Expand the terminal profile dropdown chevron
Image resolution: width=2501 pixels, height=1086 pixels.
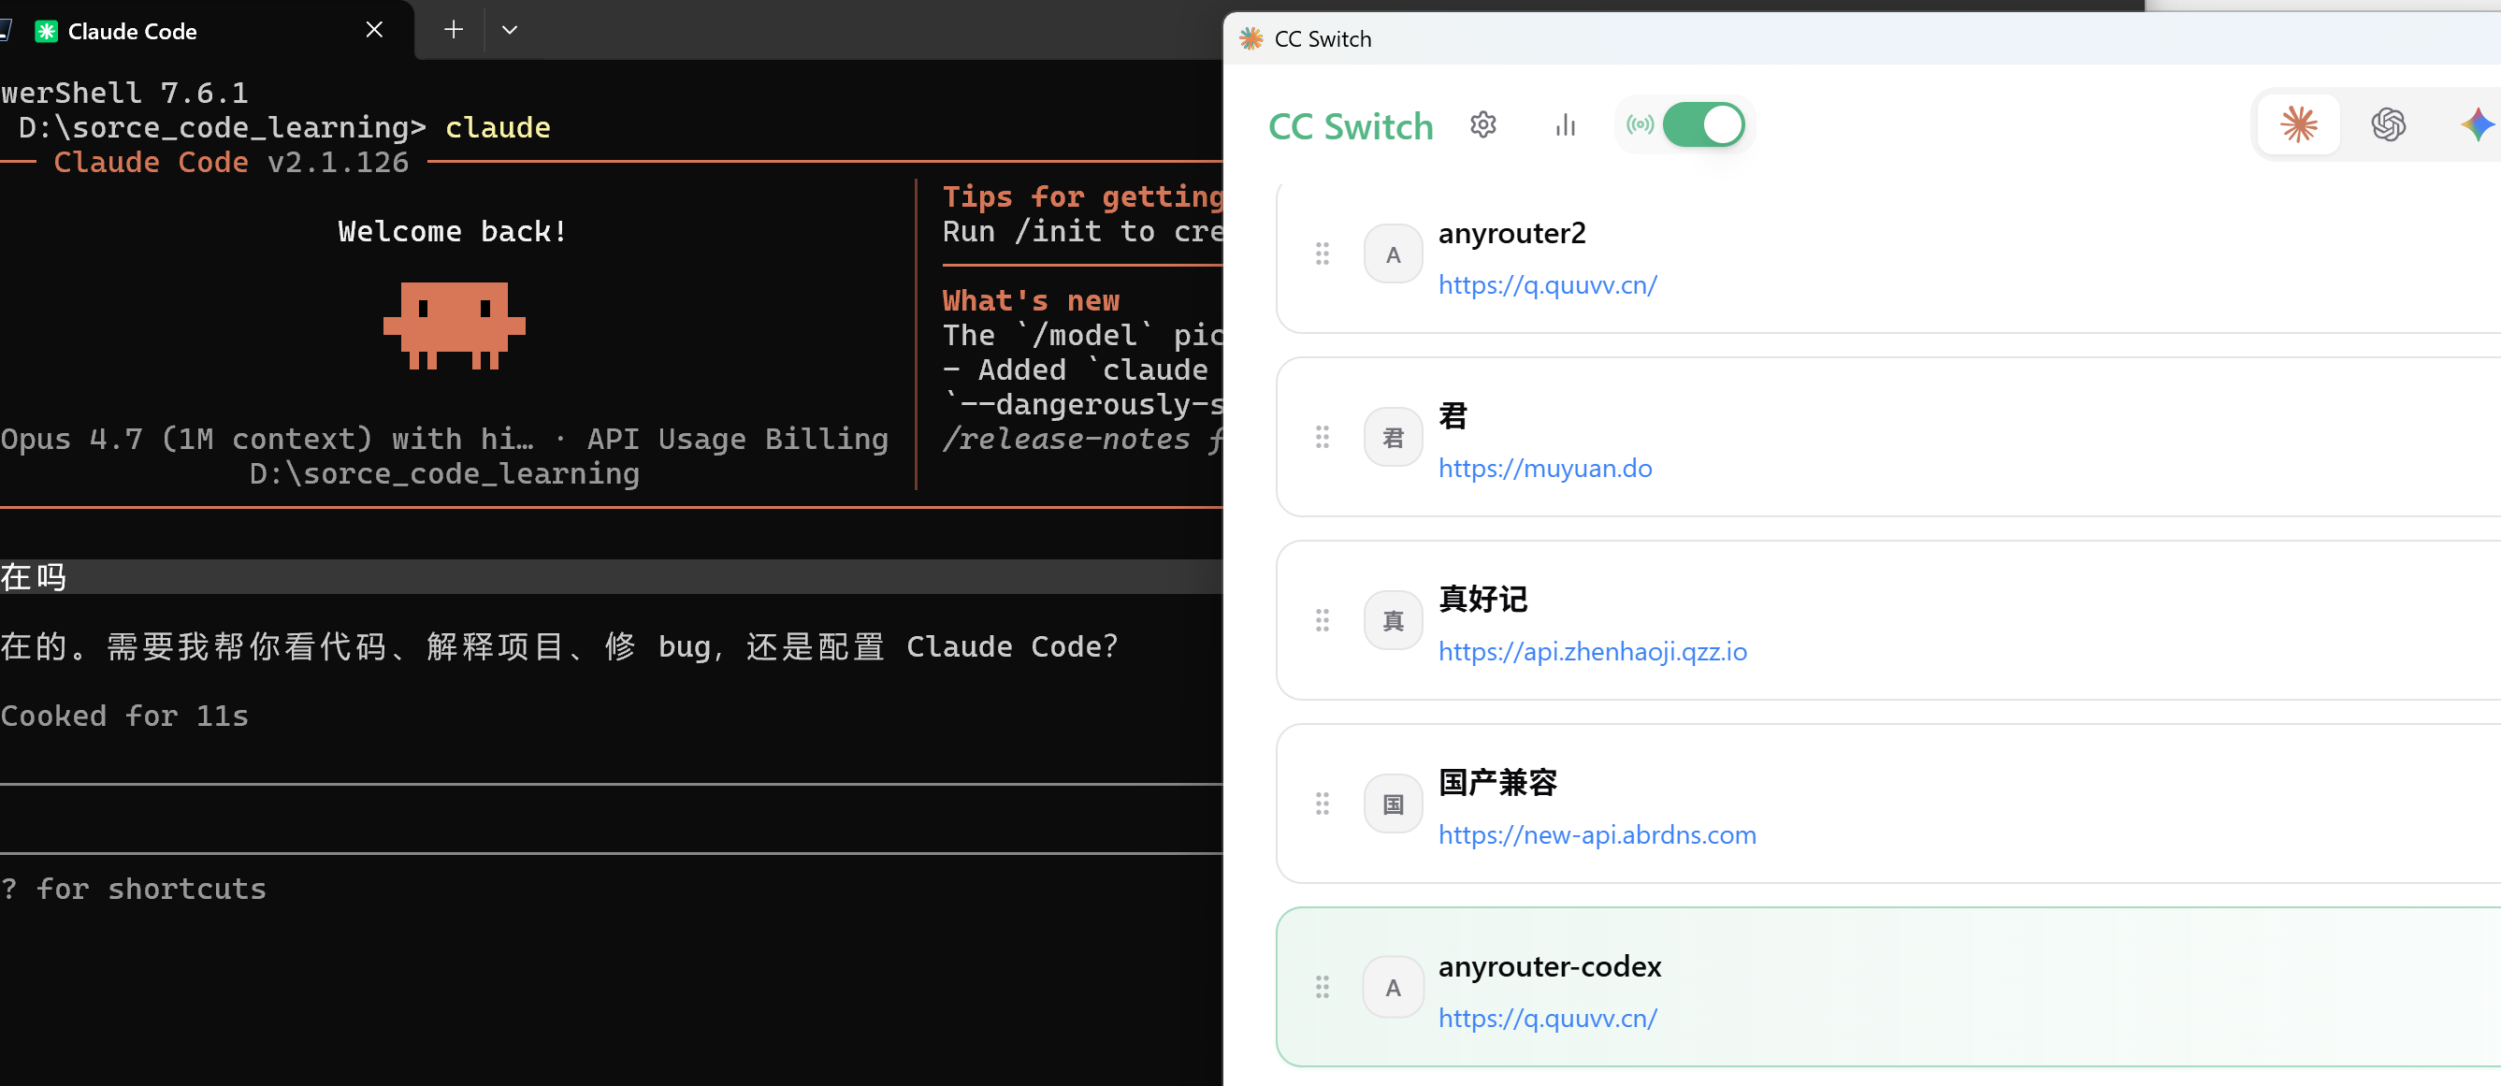pyautogui.click(x=509, y=30)
